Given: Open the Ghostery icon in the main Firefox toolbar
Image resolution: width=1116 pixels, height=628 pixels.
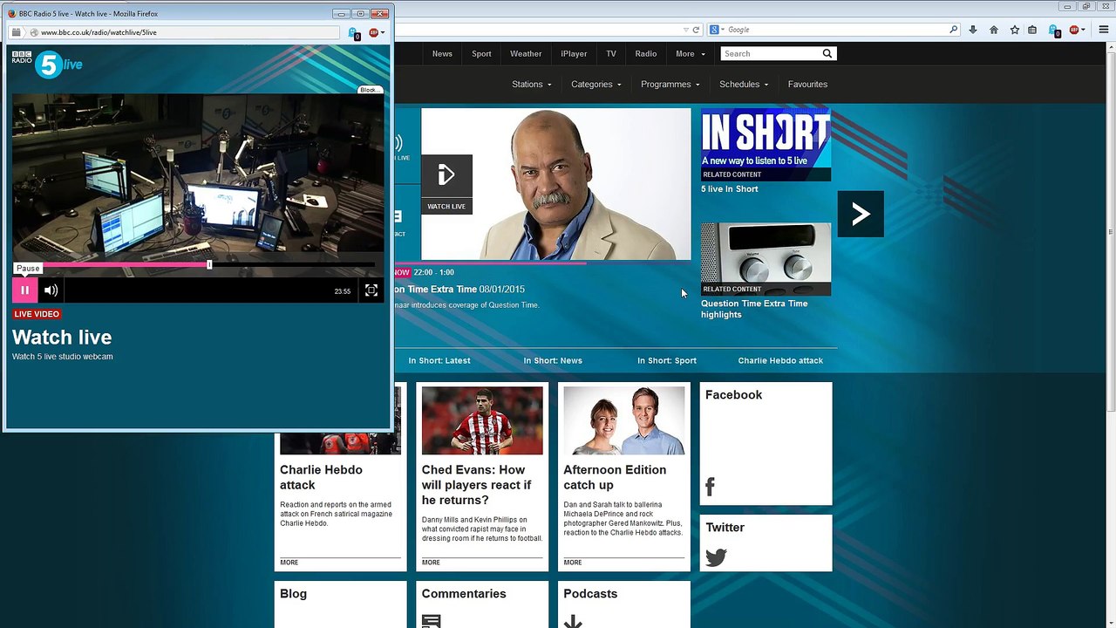Looking at the screenshot, I should (1054, 31).
